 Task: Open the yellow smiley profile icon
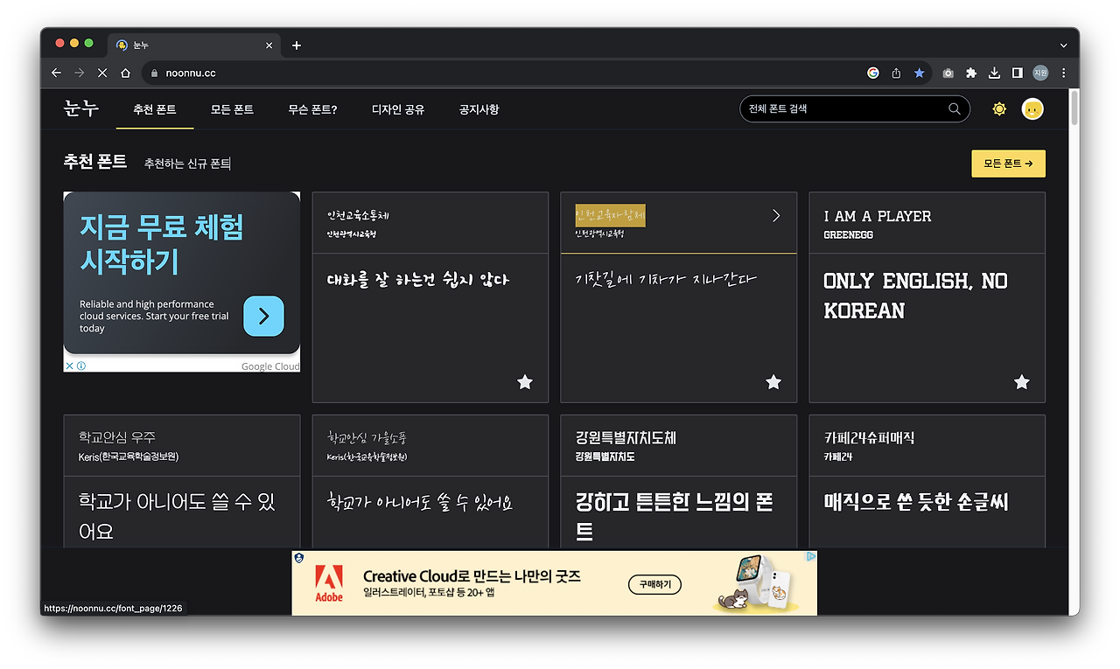pos(1032,108)
